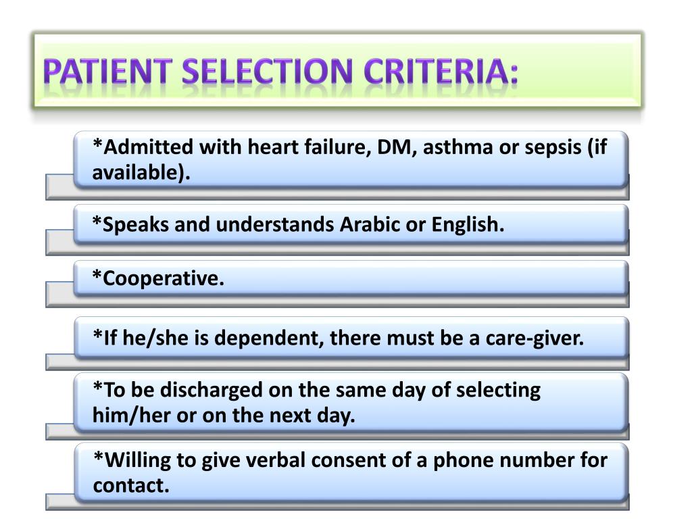
Task: Click the word 'English' in second criterion
Action: click(468, 224)
